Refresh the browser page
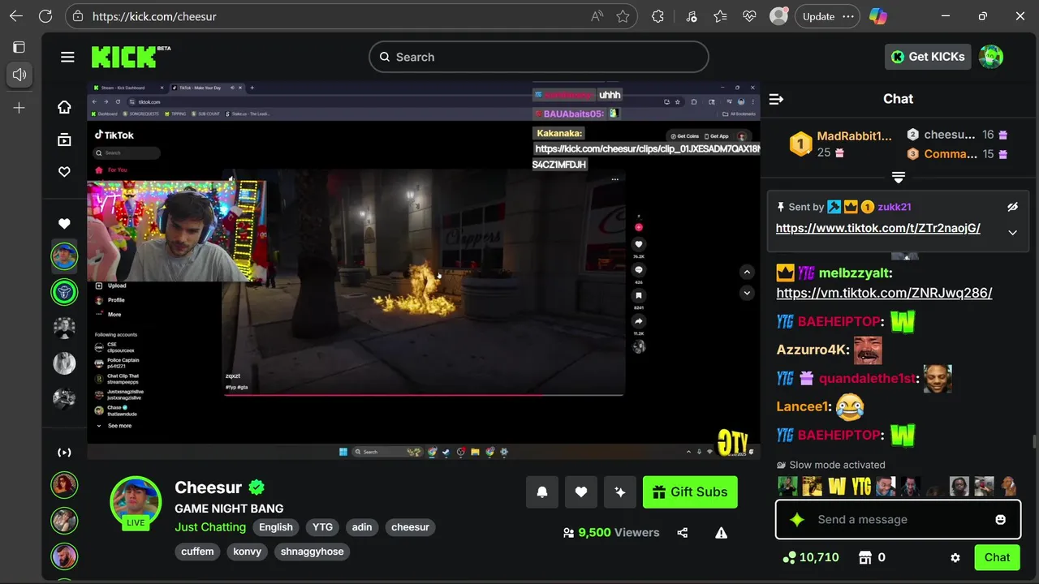Viewport: 1039px width, 584px height. tap(45, 16)
